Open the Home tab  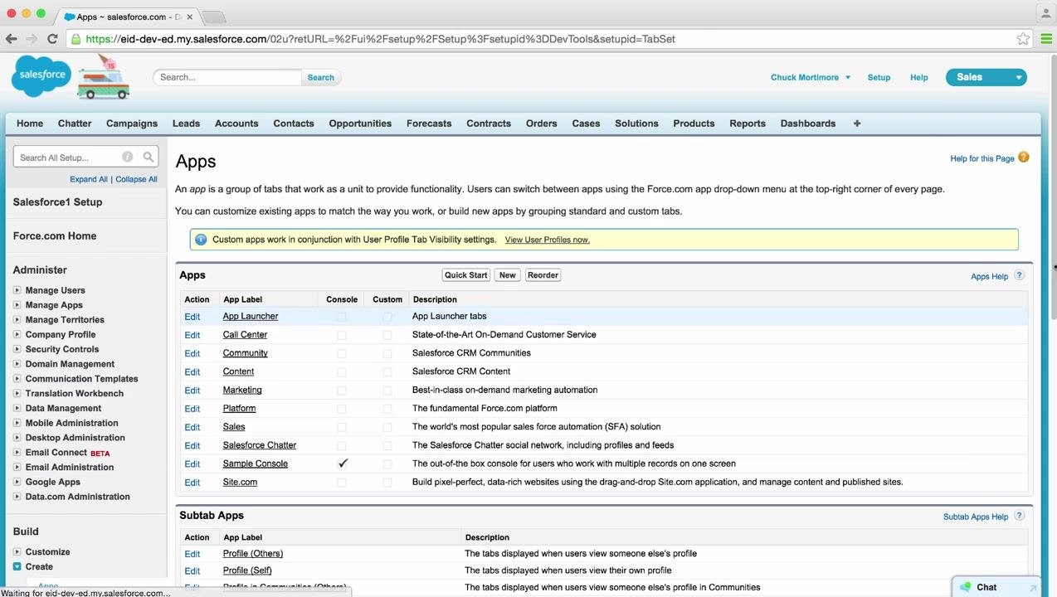pos(30,124)
